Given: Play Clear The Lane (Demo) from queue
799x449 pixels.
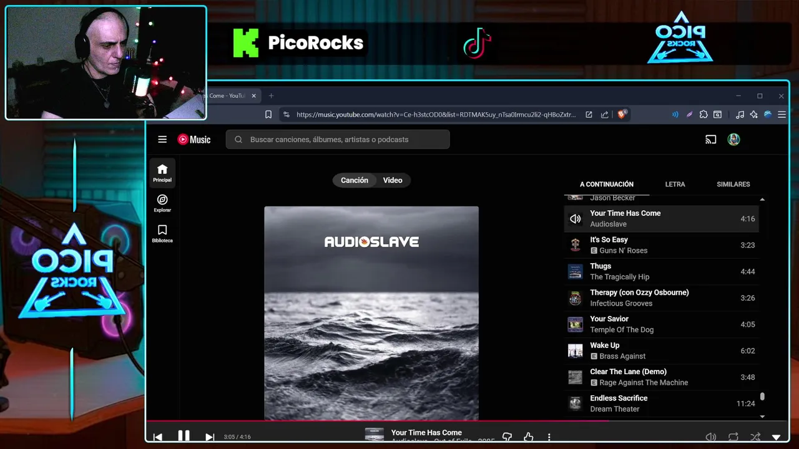Looking at the screenshot, I should 661,377.
